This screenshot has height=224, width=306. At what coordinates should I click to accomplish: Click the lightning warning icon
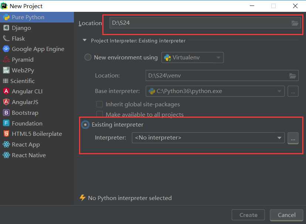[x=82, y=198]
